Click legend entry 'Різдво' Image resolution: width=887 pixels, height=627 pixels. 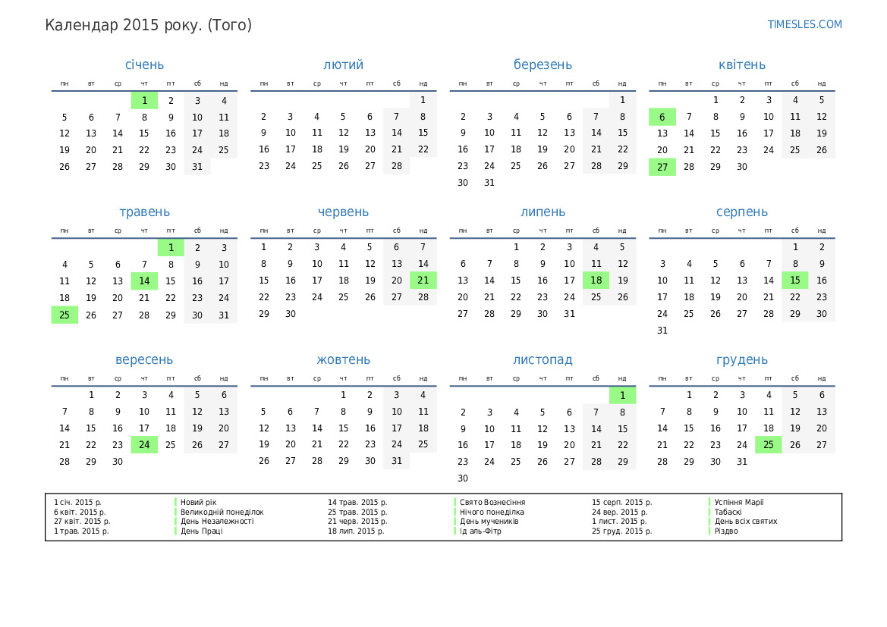(x=726, y=531)
